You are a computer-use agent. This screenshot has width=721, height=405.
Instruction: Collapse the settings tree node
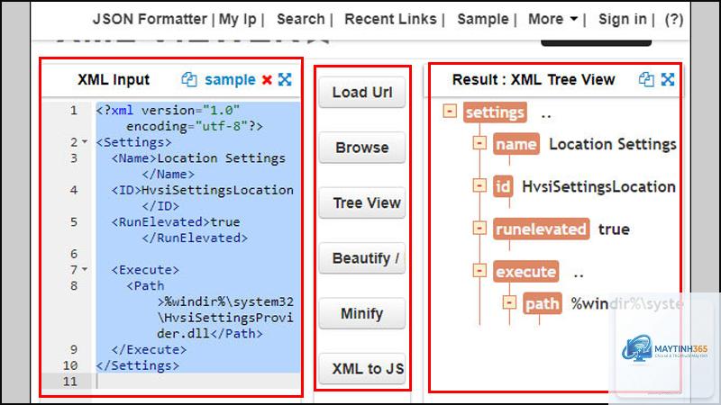point(450,111)
